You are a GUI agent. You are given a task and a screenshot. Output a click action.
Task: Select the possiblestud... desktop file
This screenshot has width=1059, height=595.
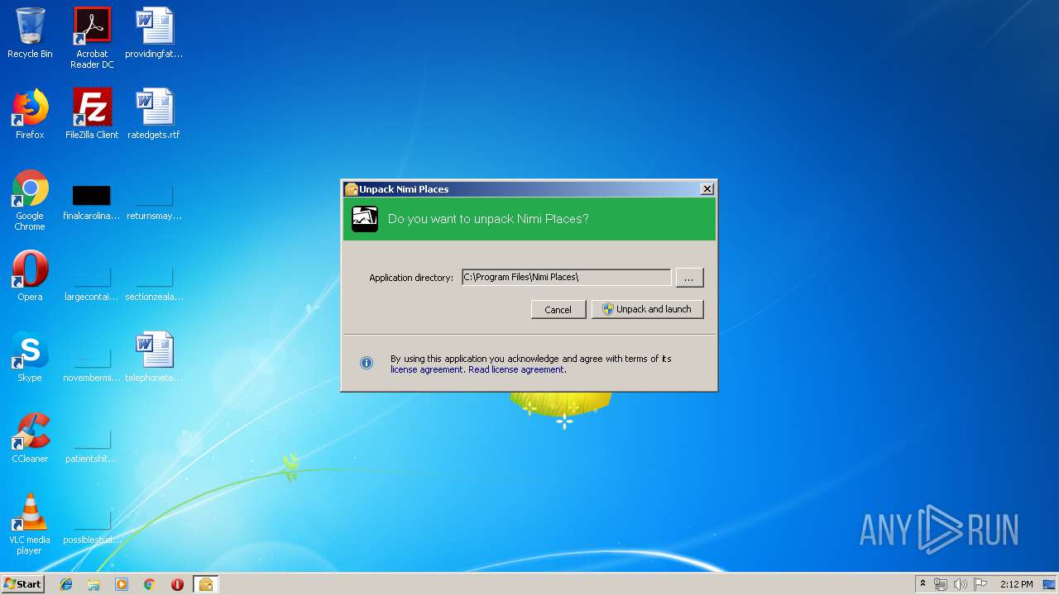(x=92, y=526)
